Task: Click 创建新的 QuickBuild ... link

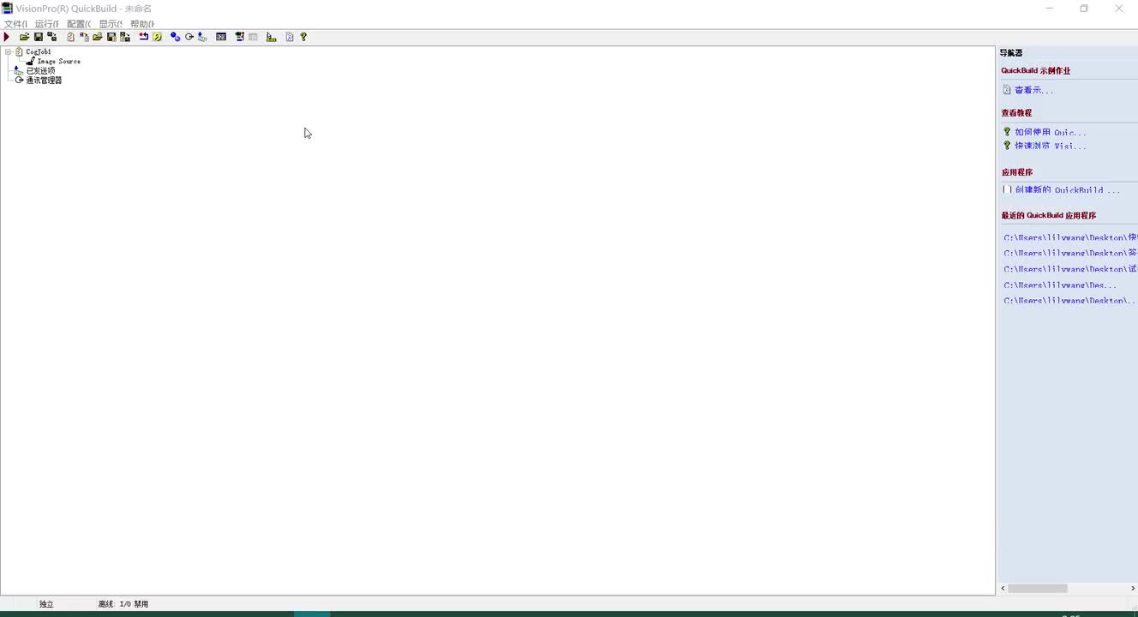Action: coord(1068,189)
